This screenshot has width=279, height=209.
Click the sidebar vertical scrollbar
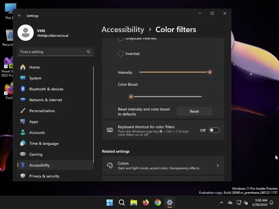[x=93, y=115]
